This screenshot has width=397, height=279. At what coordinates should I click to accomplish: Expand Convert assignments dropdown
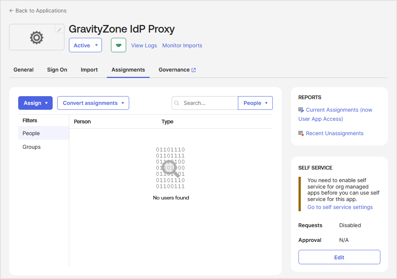(x=93, y=103)
